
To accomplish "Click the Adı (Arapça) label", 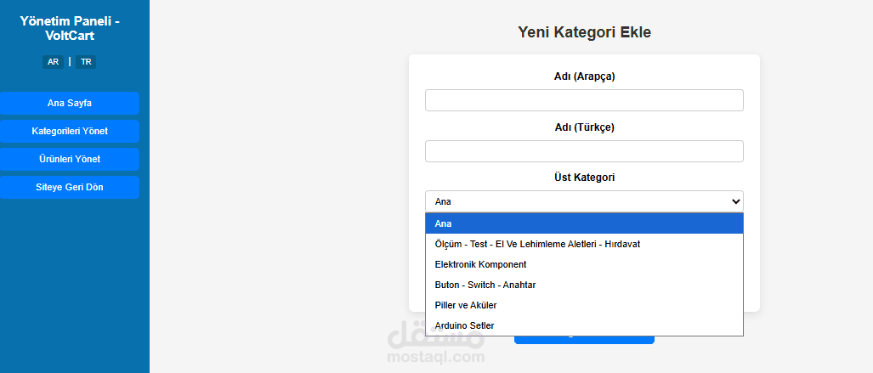I will click(x=584, y=76).
